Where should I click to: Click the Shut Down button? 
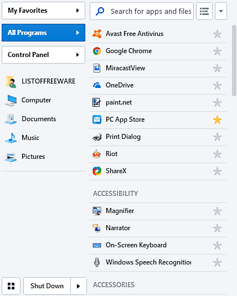coord(47,286)
